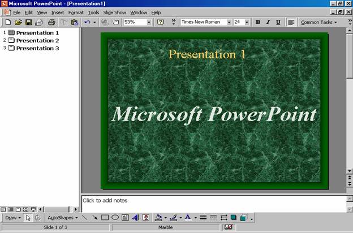Screen dimensions: 353x233
Task: Create a new presentation with New icon
Action: click(x=8, y=22)
